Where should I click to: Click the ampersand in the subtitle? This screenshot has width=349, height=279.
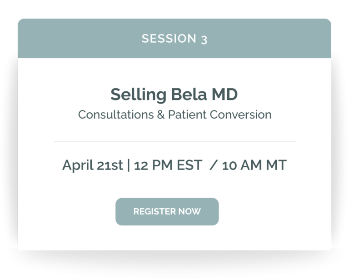[x=160, y=115]
